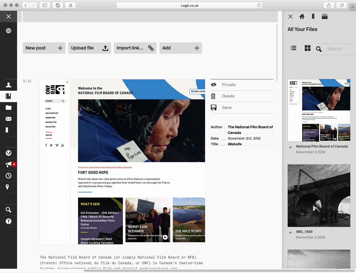
Task: Click the title value Website
Action: (x=235, y=144)
